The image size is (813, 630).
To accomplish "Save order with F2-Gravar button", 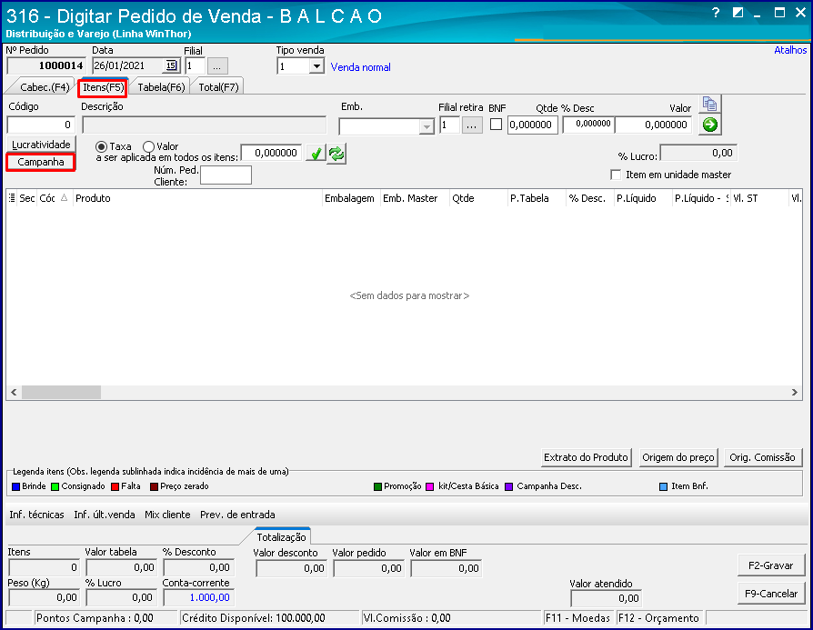I will [x=771, y=565].
